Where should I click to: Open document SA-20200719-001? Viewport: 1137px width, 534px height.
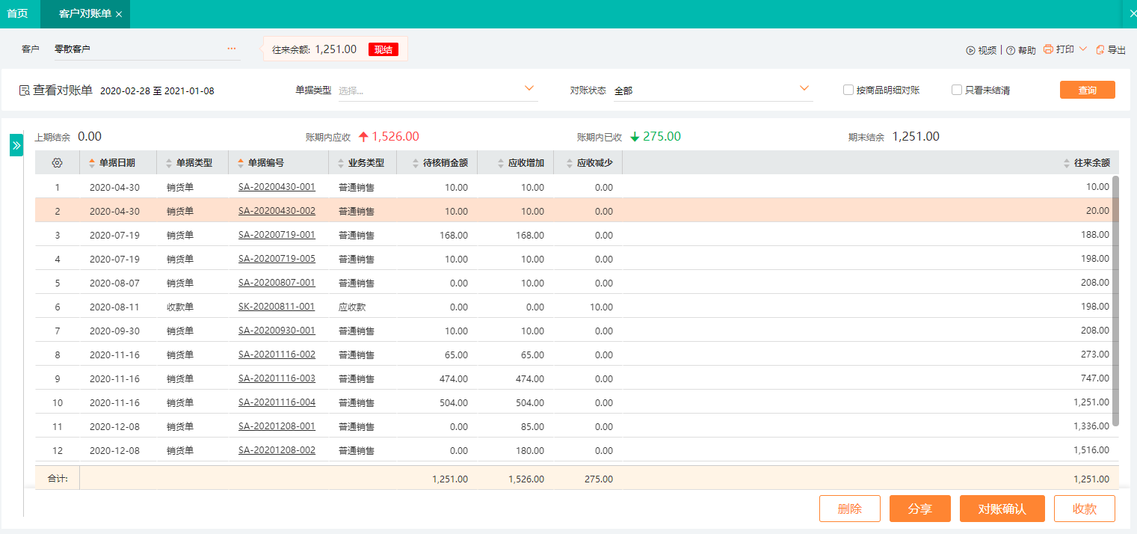click(x=277, y=235)
